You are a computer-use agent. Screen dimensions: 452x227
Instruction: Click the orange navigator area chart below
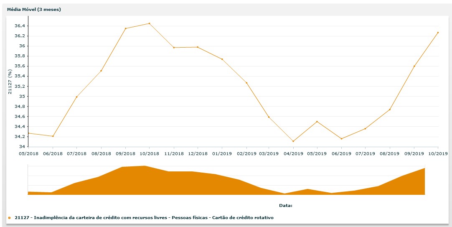point(226,184)
